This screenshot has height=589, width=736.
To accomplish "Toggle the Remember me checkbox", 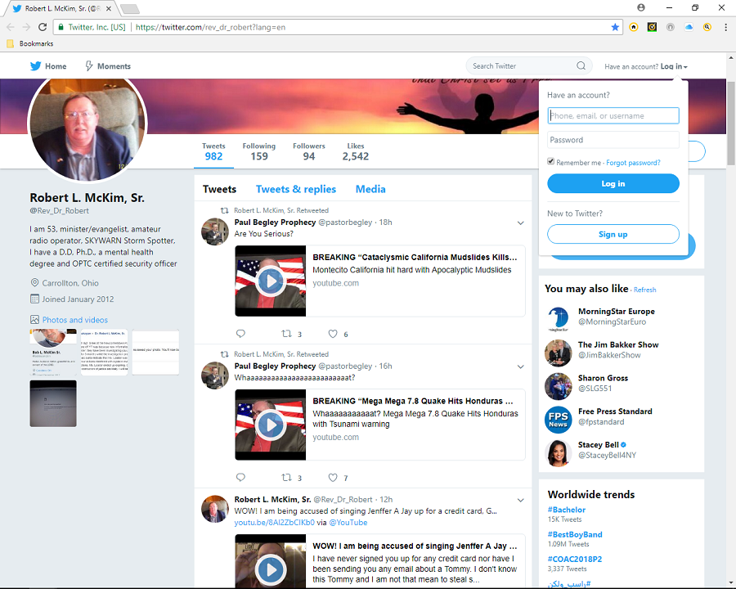I will [550, 162].
